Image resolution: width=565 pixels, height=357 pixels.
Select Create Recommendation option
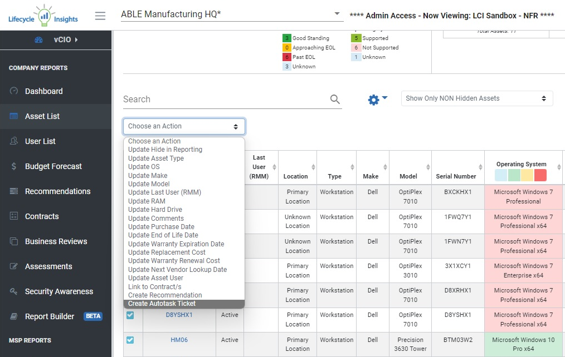tap(184, 295)
